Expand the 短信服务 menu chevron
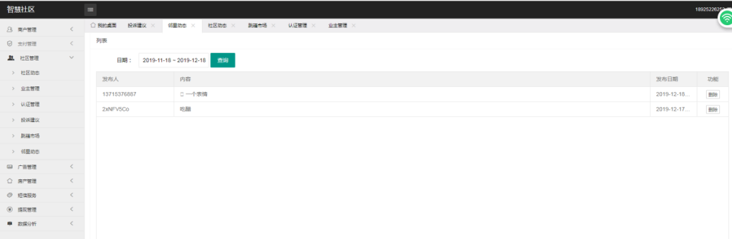This screenshot has width=732, height=239. 71,195
